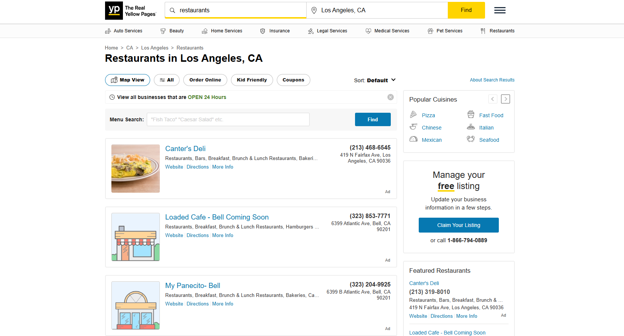The height and width of the screenshot is (336, 624).
Task: Enable the Coupons filter
Action: click(x=293, y=80)
